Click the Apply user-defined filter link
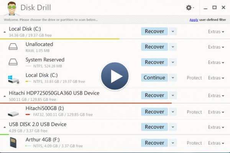This screenshot has height=153, width=230. point(194,20)
